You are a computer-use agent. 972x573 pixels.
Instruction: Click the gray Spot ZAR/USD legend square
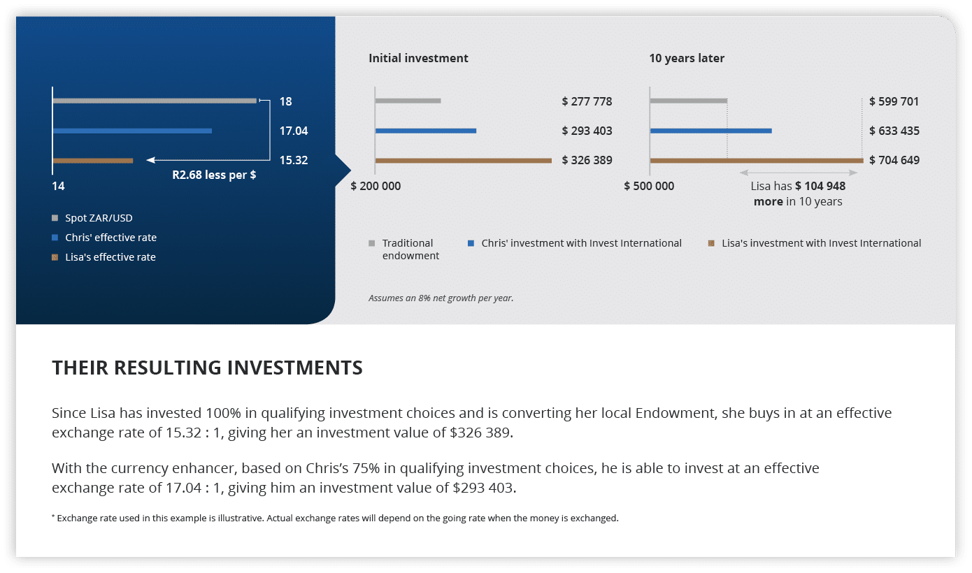55,218
